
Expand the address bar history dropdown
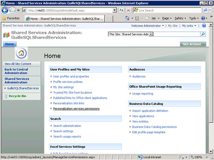(x=115, y=10)
